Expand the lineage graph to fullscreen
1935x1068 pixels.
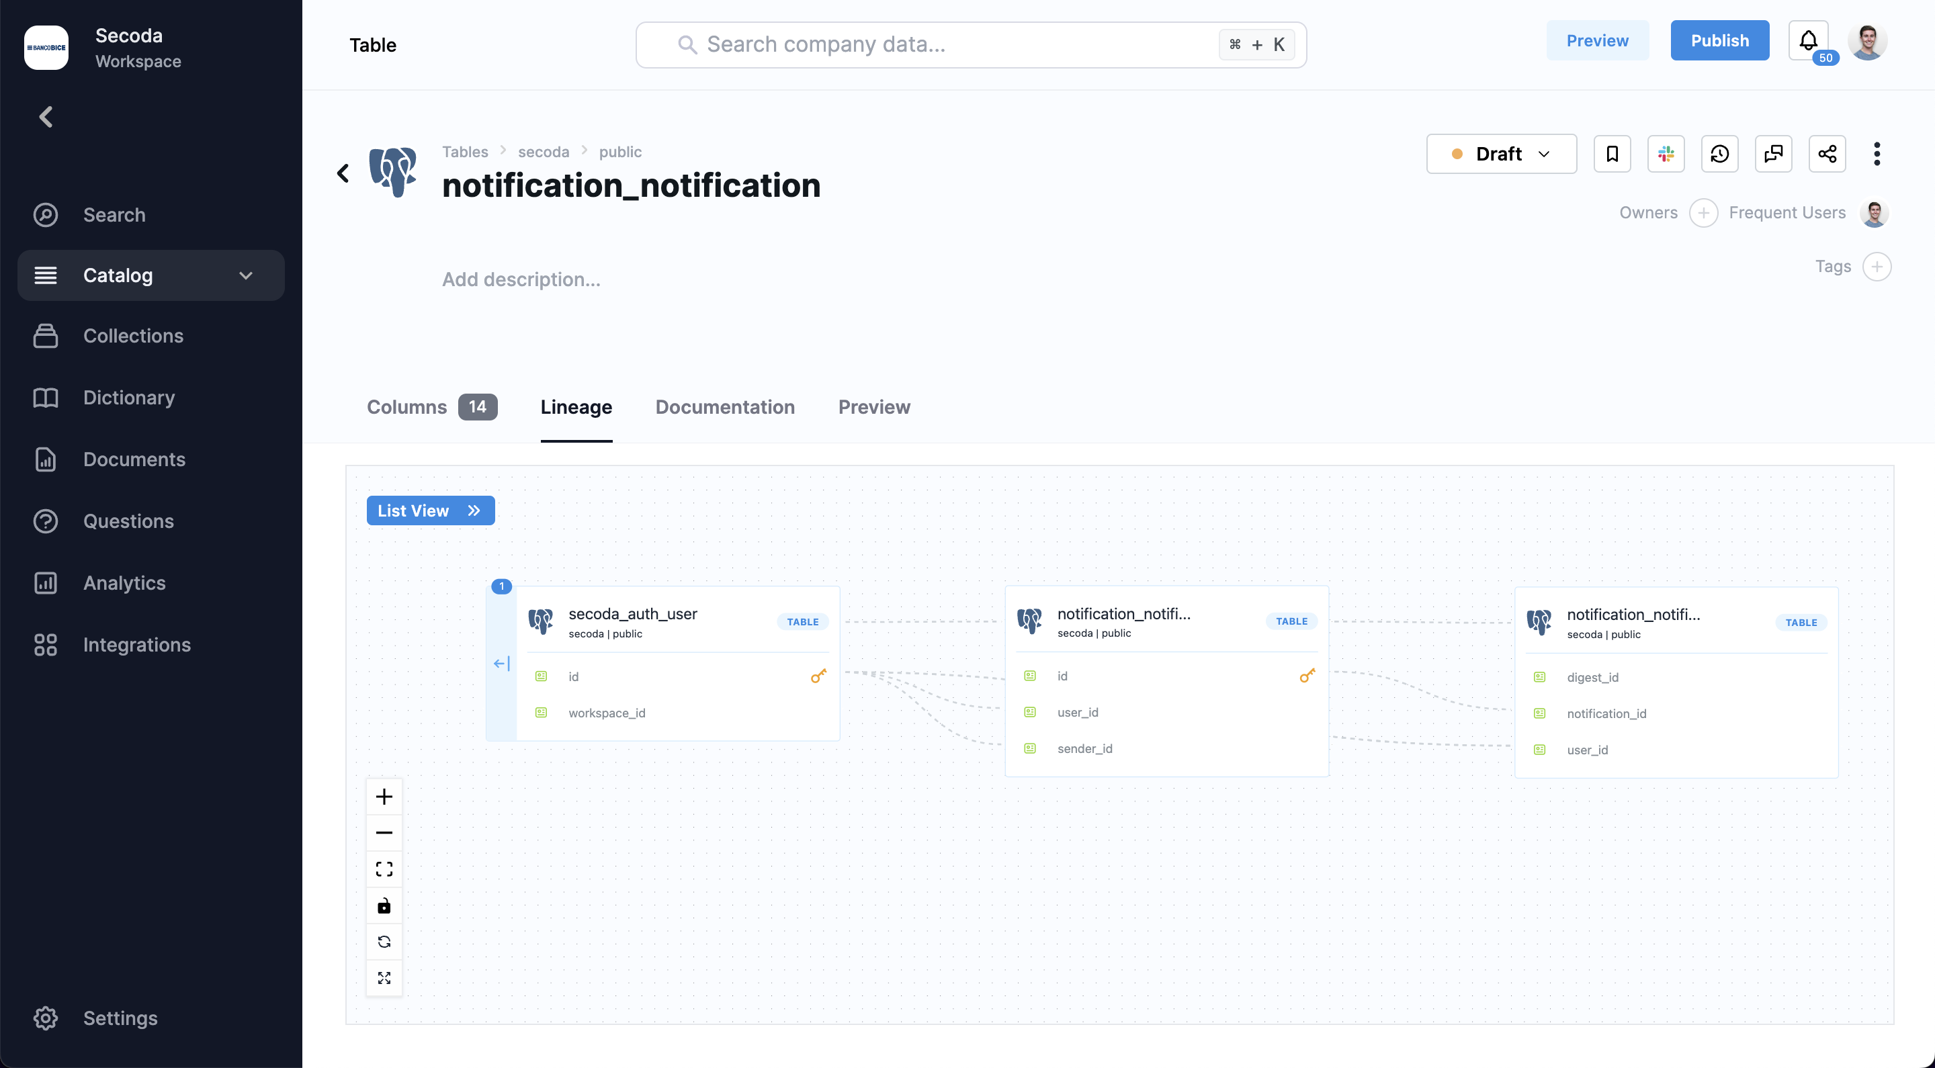click(x=384, y=978)
